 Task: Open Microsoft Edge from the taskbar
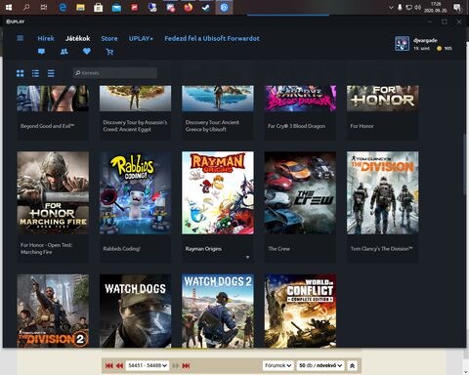pyautogui.click(x=63, y=7)
